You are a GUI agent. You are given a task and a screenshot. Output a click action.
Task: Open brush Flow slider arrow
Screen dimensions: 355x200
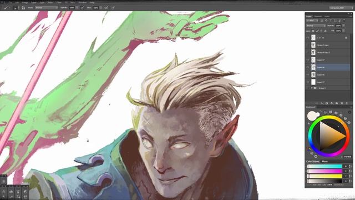click(x=101, y=8)
